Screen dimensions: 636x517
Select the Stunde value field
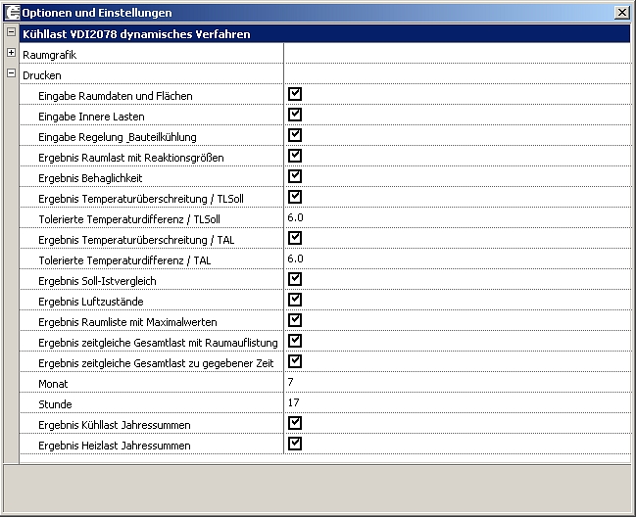(x=456, y=403)
